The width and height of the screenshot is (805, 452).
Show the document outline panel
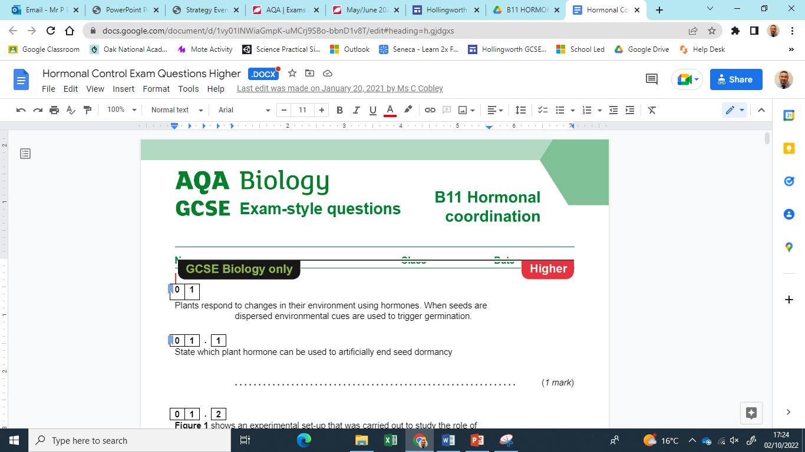point(25,154)
